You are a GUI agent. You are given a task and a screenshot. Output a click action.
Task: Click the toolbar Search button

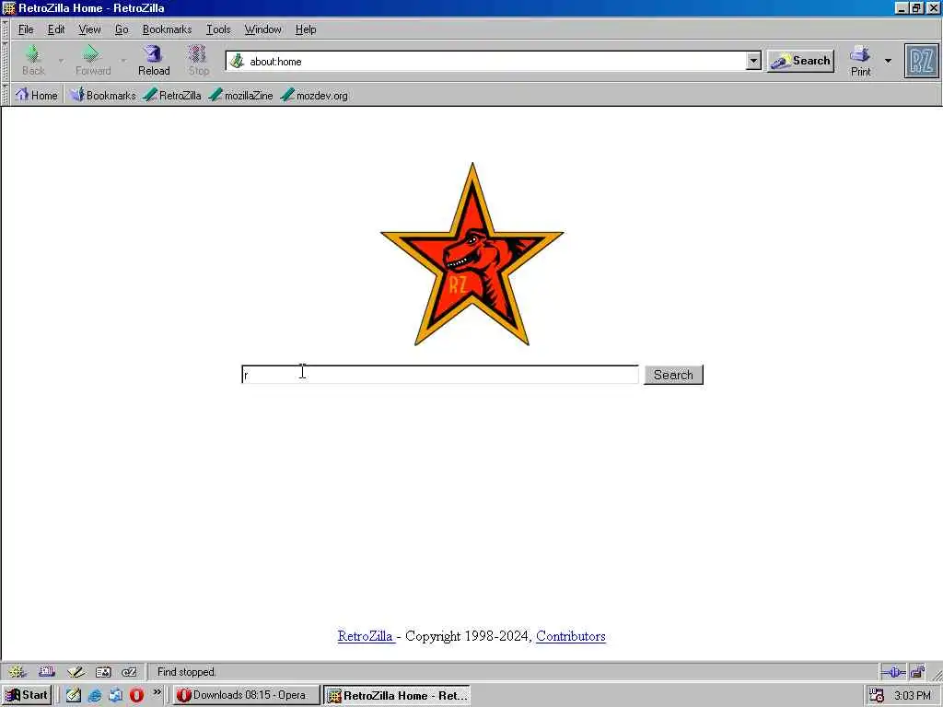coord(800,61)
